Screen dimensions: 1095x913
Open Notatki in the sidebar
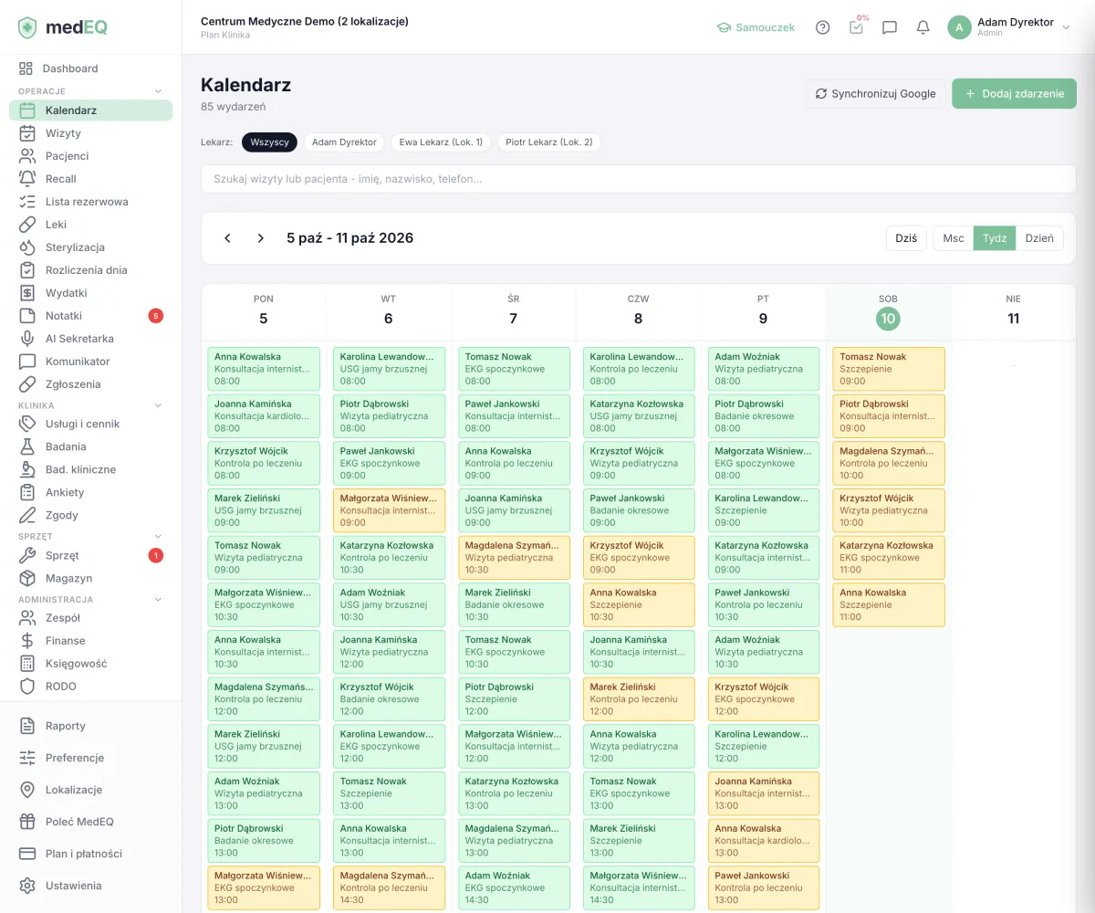[x=91, y=316]
